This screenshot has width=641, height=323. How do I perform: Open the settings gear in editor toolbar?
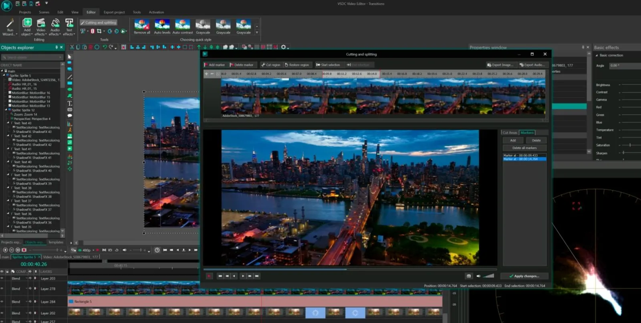coord(283,47)
